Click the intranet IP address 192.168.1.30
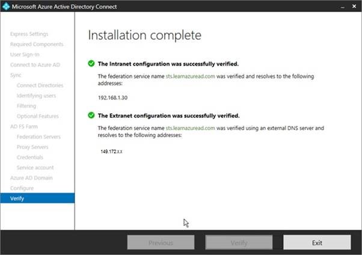Screen dimensions: 362x255 (x=112, y=97)
